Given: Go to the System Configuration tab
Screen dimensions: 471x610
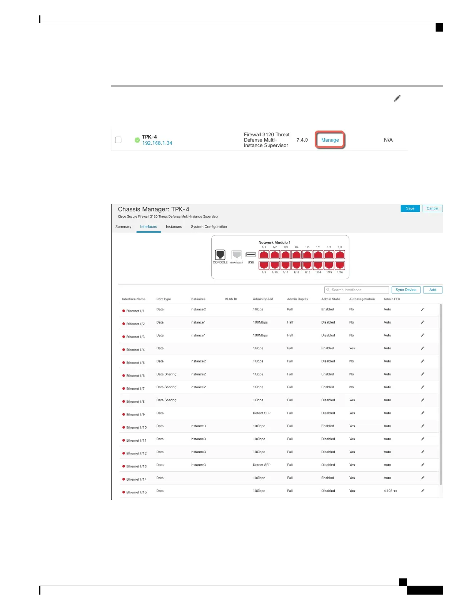Looking at the screenshot, I should click(x=209, y=227).
